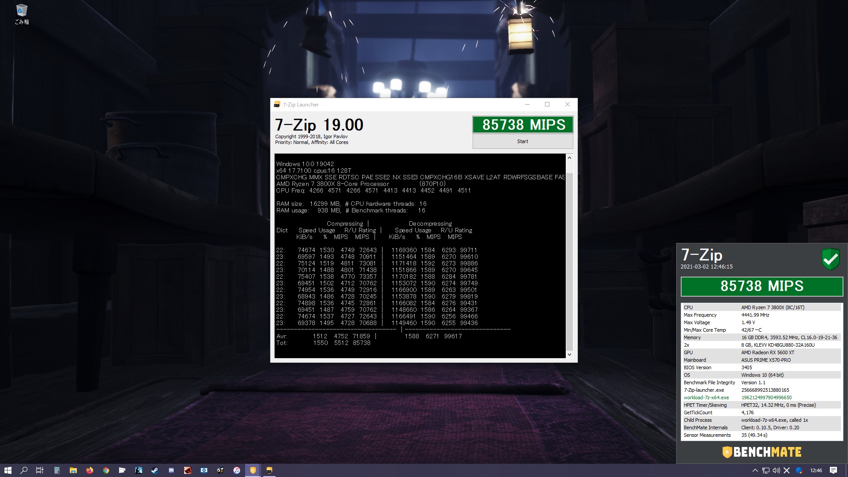Click the BIOS Version value 3405
848x477 pixels.
[746, 367]
